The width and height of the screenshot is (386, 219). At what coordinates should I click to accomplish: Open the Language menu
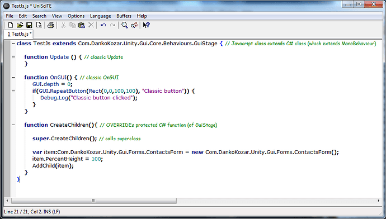point(101,16)
